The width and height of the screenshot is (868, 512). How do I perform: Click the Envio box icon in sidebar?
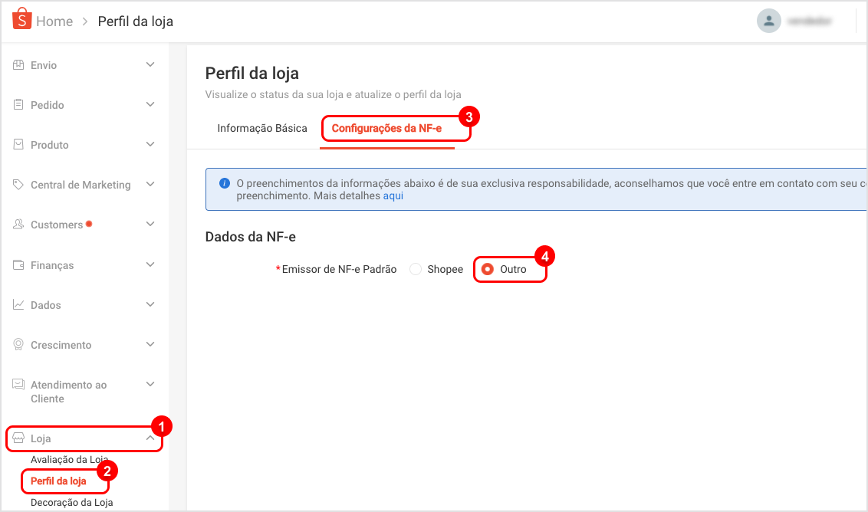coord(19,65)
